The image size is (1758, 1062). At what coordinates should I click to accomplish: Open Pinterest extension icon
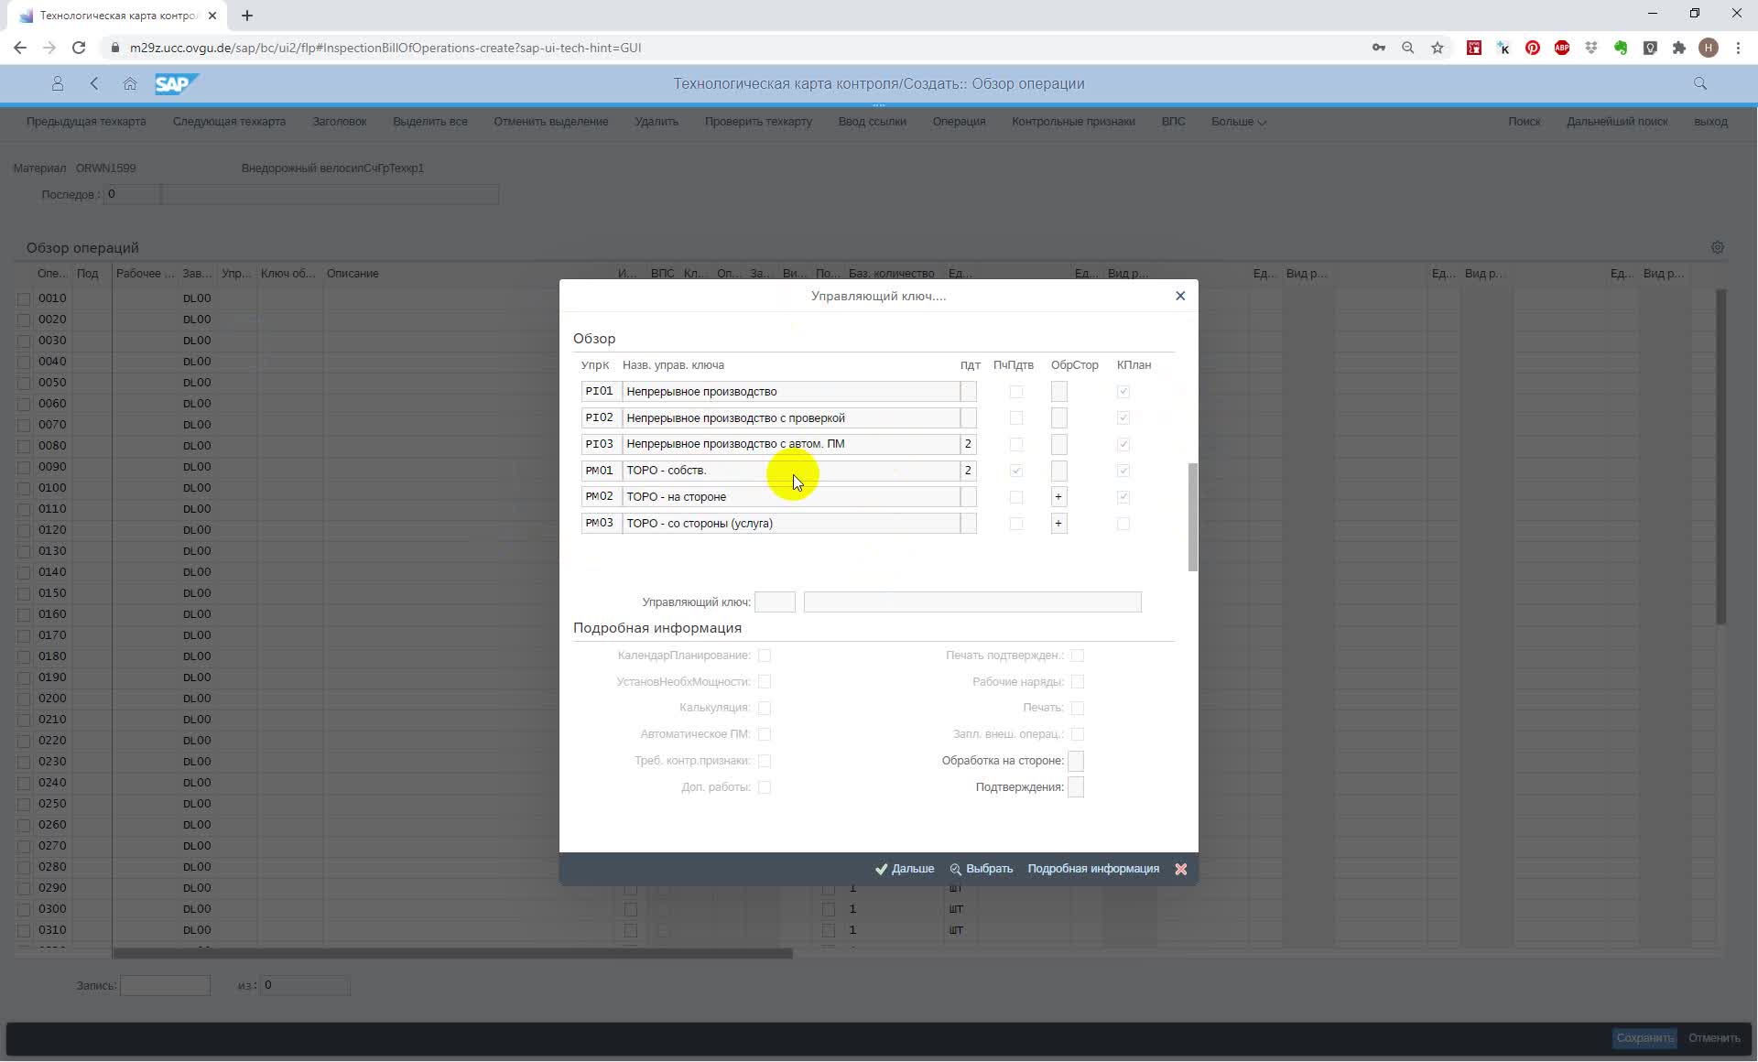1533,48
